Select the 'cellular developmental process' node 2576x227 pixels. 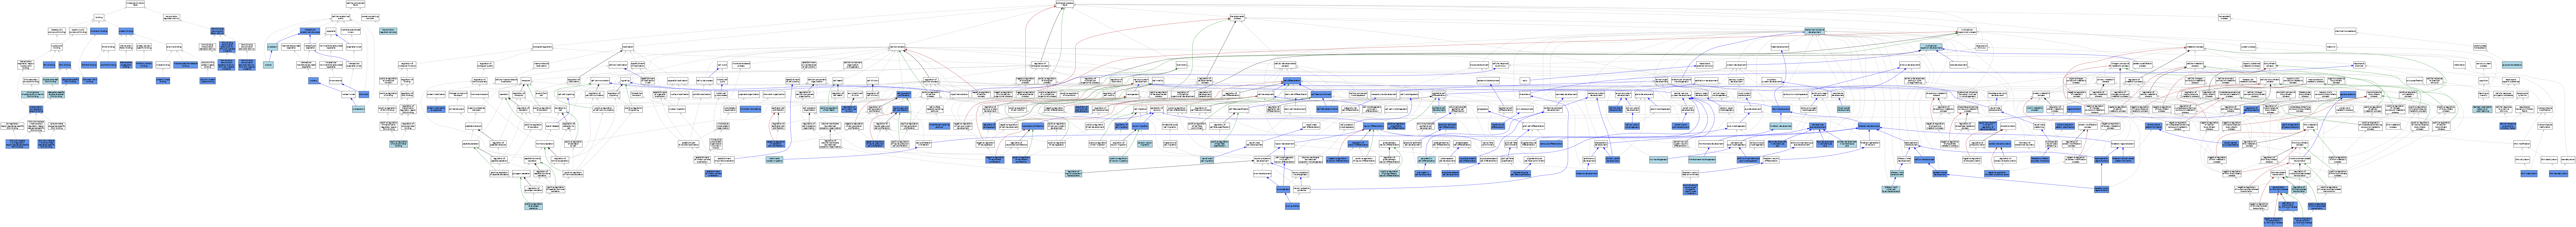[1285, 65]
